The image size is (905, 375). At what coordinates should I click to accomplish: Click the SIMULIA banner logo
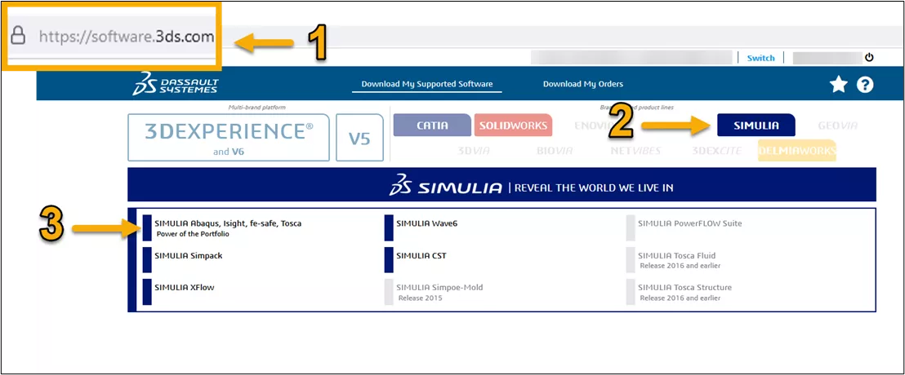click(445, 185)
